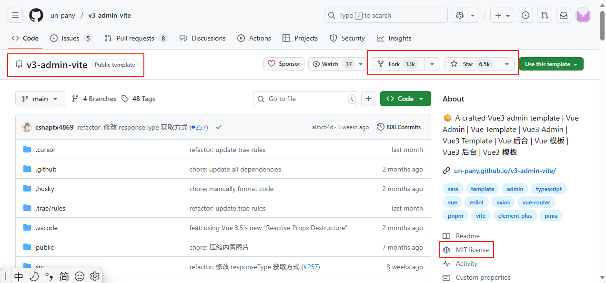Image resolution: width=606 pixels, height=283 pixels.
Task: Toggle IME punctuation mode
Action: [49, 276]
